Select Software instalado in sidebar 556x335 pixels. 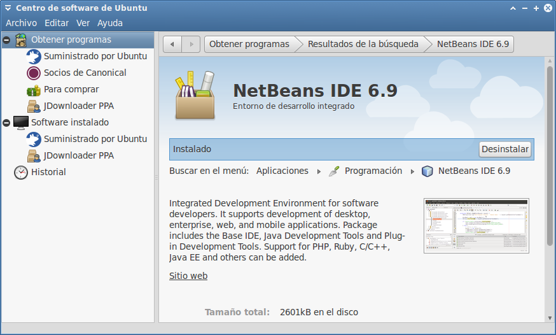coord(70,122)
